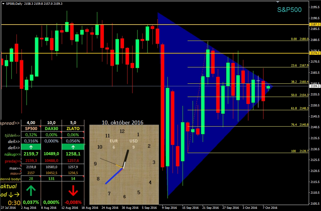The width and height of the screenshot is (321, 211).
Task: Click the large green up arrow above 0,037%
Action: tap(31, 191)
